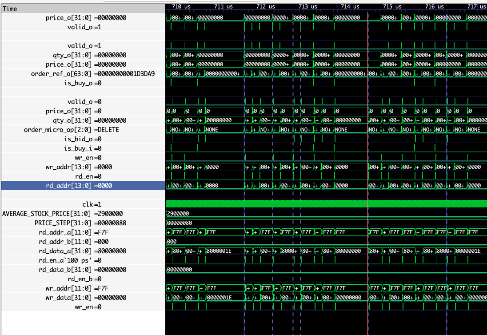This screenshot has height=335, width=487.
Task: Select order_micro_op[2:0] DELETE signal
Action: 72,130
